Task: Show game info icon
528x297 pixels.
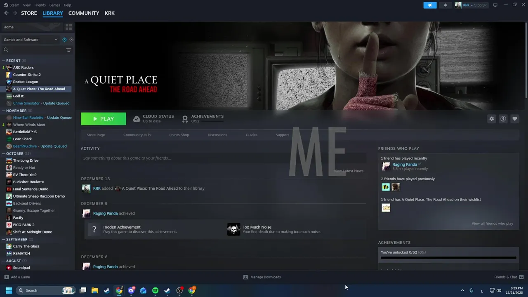Action: tap(503, 119)
